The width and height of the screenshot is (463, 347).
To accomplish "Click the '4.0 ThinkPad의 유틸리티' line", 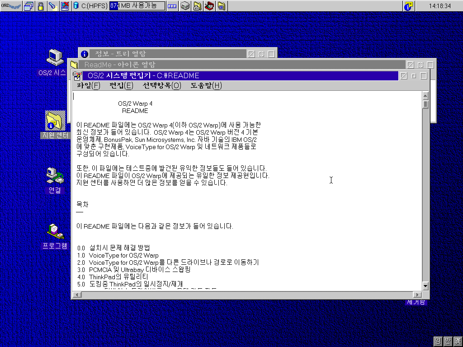I will click(113, 277).
